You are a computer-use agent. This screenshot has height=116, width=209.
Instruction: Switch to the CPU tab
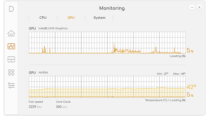tap(43, 18)
